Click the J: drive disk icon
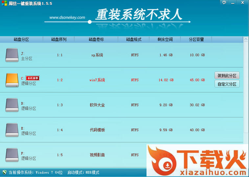This screenshot has height=177, width=249. point(12,55)
